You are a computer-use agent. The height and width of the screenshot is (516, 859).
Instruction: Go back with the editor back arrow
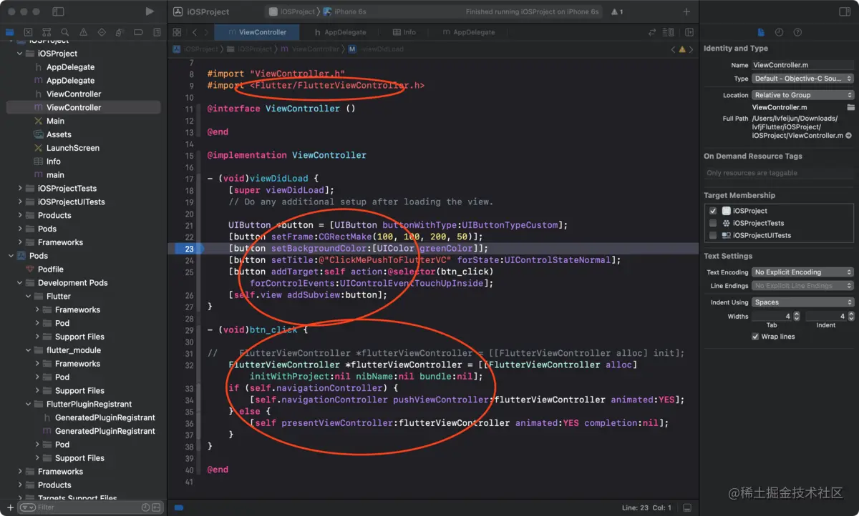[195, 32]
